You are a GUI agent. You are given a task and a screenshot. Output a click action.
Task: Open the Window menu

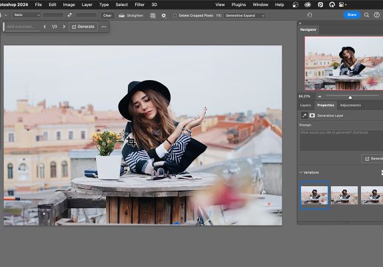point(260,5)
